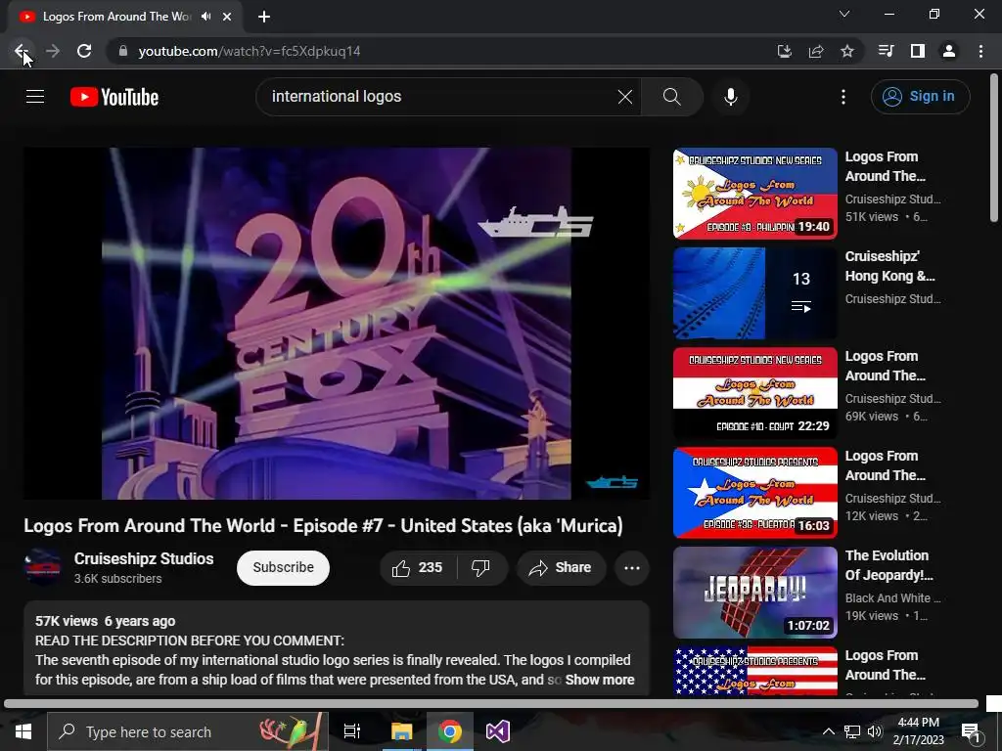This screenshot has width=1002, height=751.
Task: Click '3.6K subscribers' text
Action: click(117, 579)
